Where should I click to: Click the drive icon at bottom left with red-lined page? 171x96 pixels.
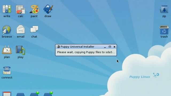[x=7, y=94]
